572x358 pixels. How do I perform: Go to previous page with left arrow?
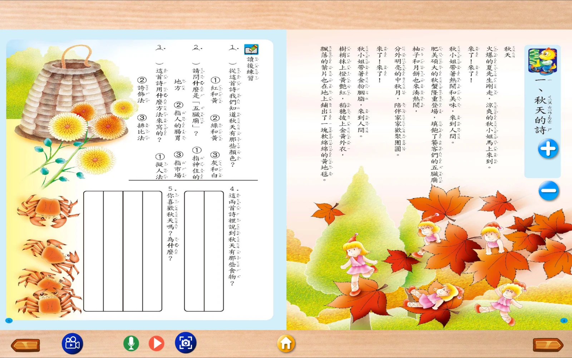[x=25, y=345]
